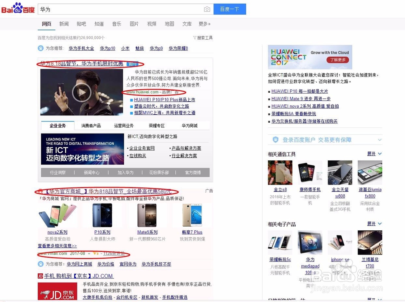Image resolution: width=405 pixels, height=302 pixels.
Task: Open 华为 mediapad thumbnail
Action: pyautogui.click(x=310, y=242)
